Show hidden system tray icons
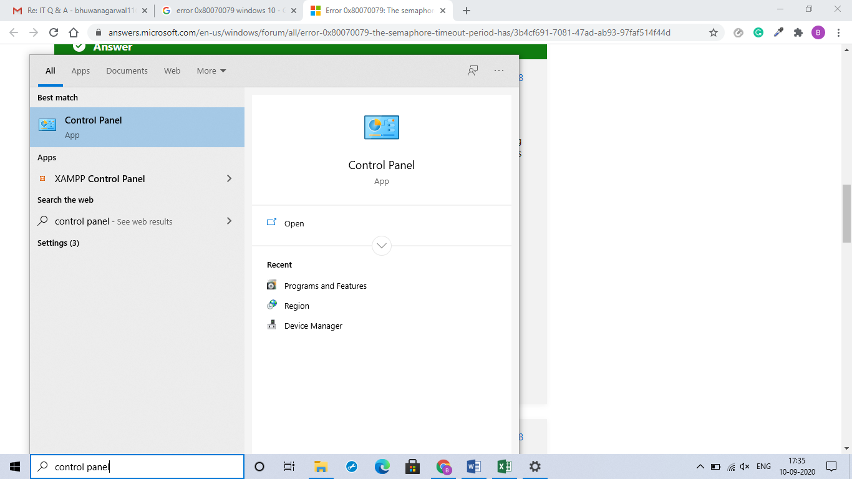Image resolution: width=852 pixels, height=479 pixels. (700, 467)
